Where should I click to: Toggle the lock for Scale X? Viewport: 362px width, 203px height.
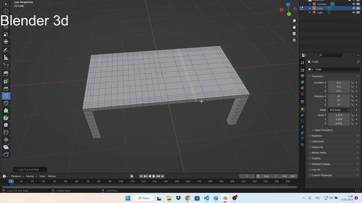[352, 115]
